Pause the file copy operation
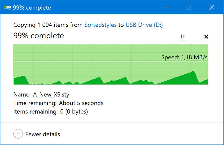This screenshot has height=145, width=224. [x=183, y=37]
